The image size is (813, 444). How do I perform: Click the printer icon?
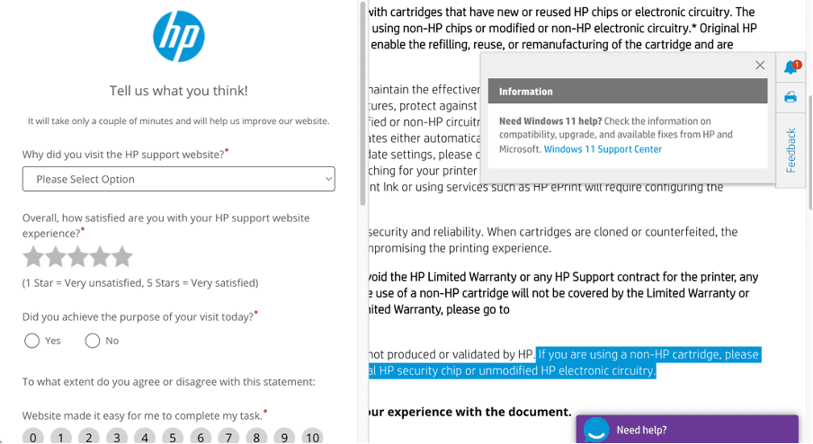click(x=791, y=97)
